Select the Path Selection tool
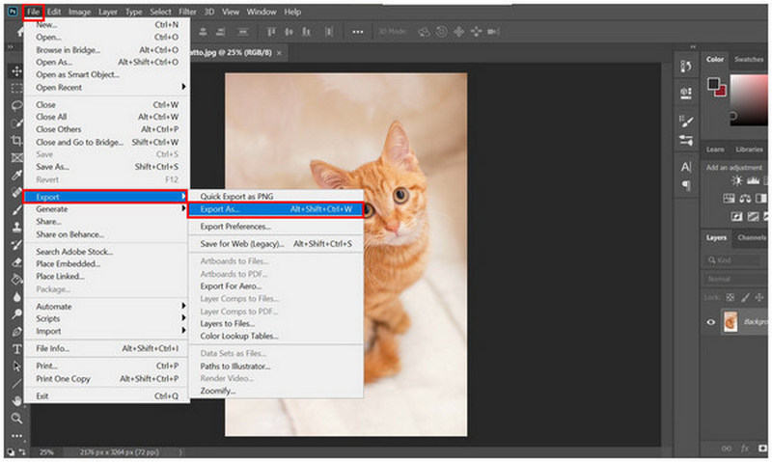This screenshot has height=462, width=772. (16, 367)
